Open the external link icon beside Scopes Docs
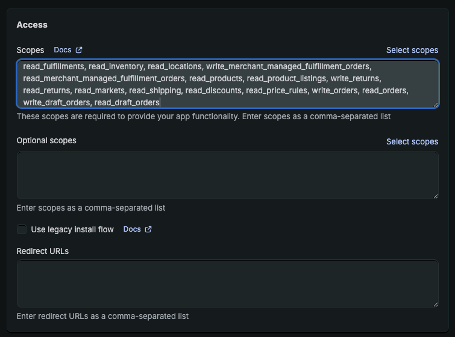The height and width of the screenshot is (337, 455). point(79,50)
